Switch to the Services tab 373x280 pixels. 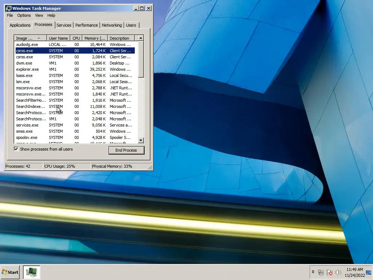(64, 25)
